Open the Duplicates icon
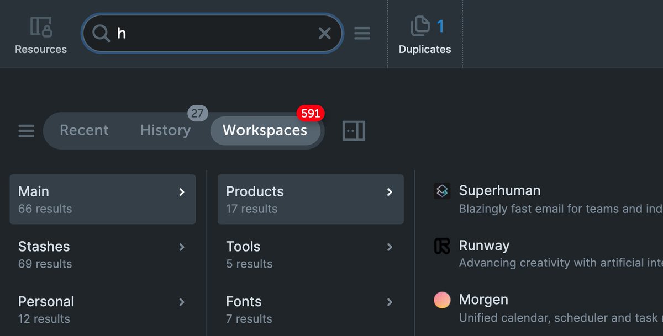The image size is (663, 336). (420, 26)
